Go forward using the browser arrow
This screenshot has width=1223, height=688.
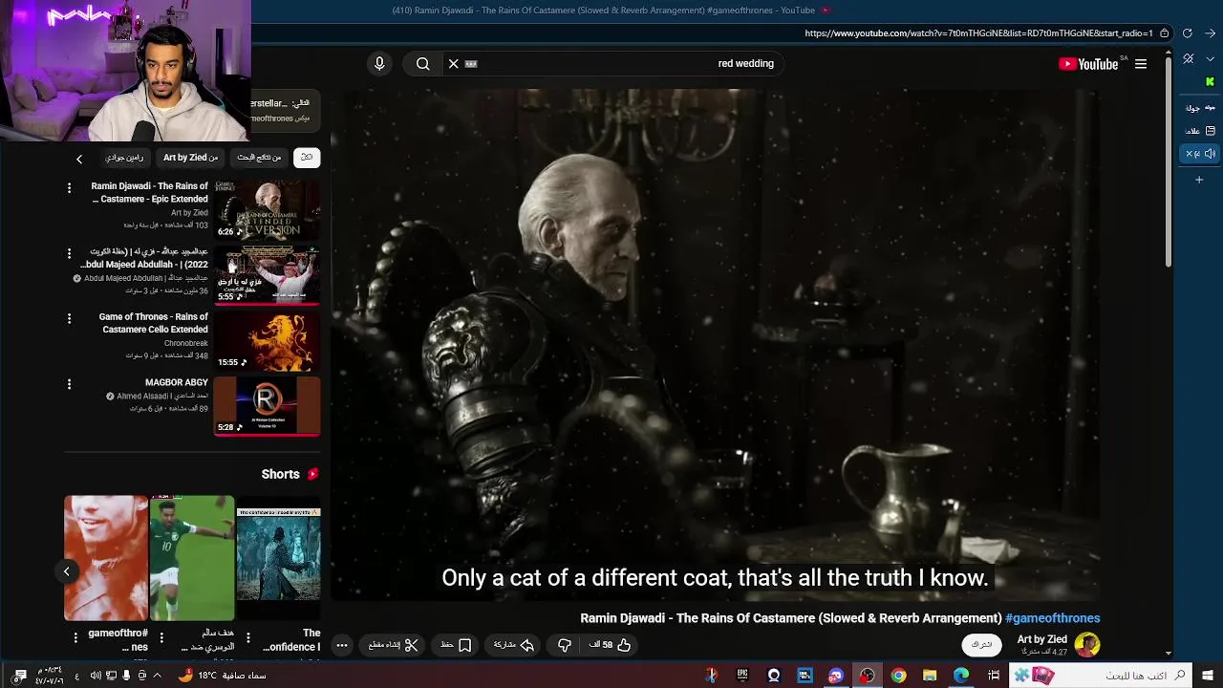point(1210,33)
